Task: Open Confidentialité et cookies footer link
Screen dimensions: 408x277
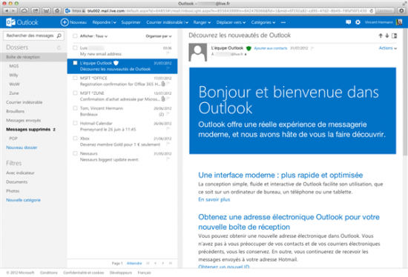Action: pos(84,273)
